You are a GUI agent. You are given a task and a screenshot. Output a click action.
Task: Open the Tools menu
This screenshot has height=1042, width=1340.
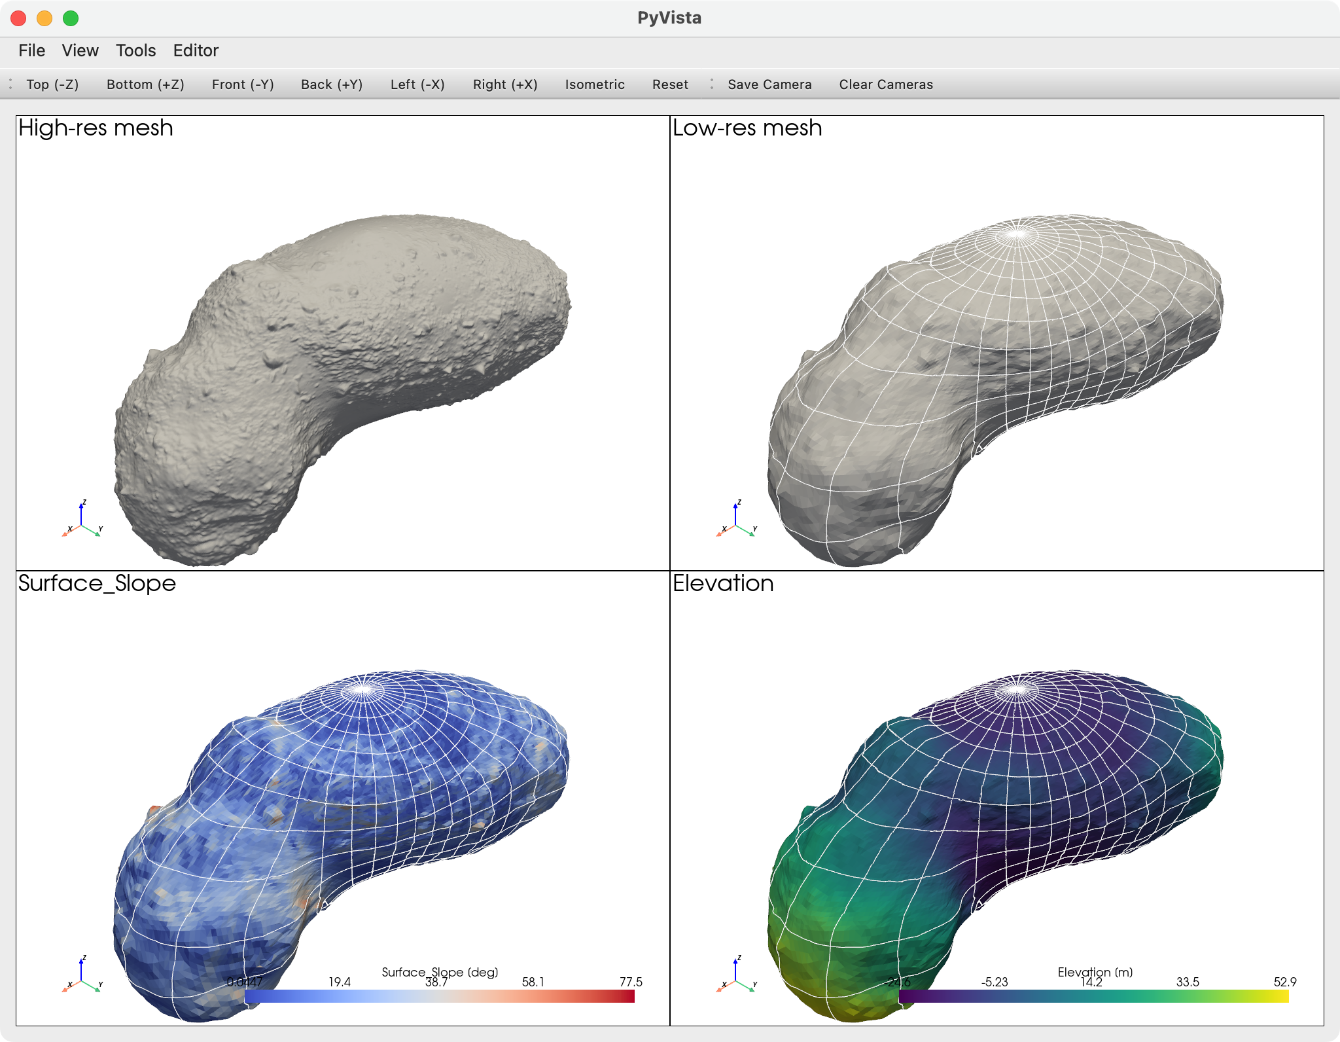pyautogui.click(x=135, y=50)
